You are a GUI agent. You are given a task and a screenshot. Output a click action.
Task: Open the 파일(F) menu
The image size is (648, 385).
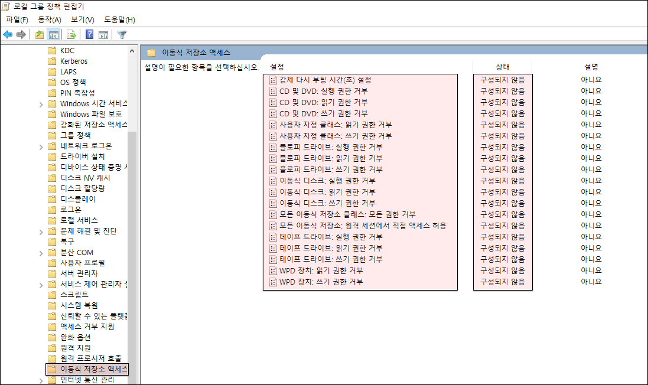pos(15,18)
